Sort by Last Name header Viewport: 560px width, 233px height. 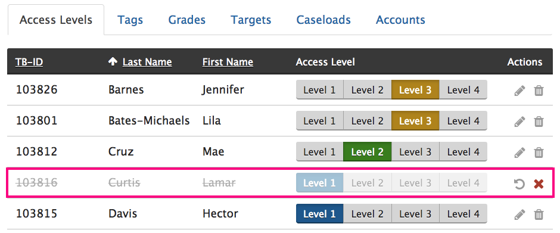[x=147, y=62]
